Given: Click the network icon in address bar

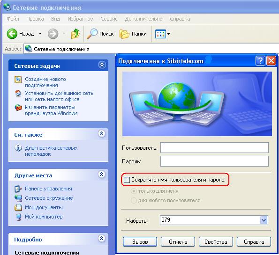Looking at the screenshot, I should [28, 49].
